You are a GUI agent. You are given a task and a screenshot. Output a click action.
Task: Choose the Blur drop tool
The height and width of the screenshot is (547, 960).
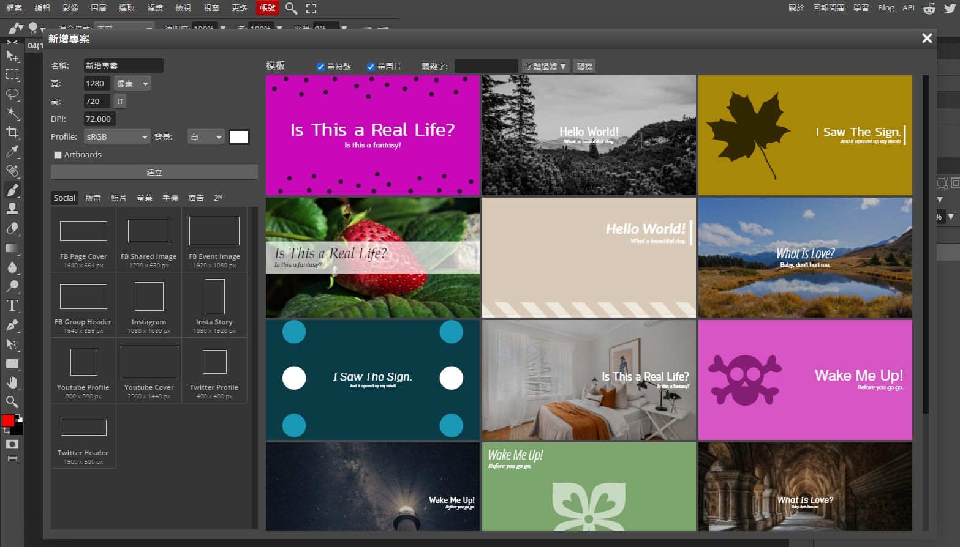12,267
